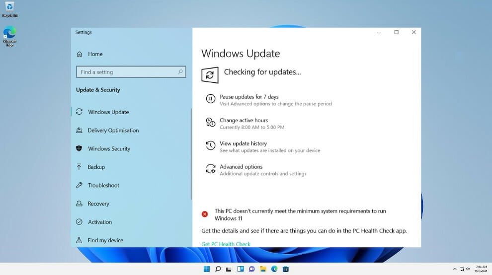This screenshot has height=275, width=492.
Task: Click the sidebar vertical scrollbar
Action: [x=191, y=154]
